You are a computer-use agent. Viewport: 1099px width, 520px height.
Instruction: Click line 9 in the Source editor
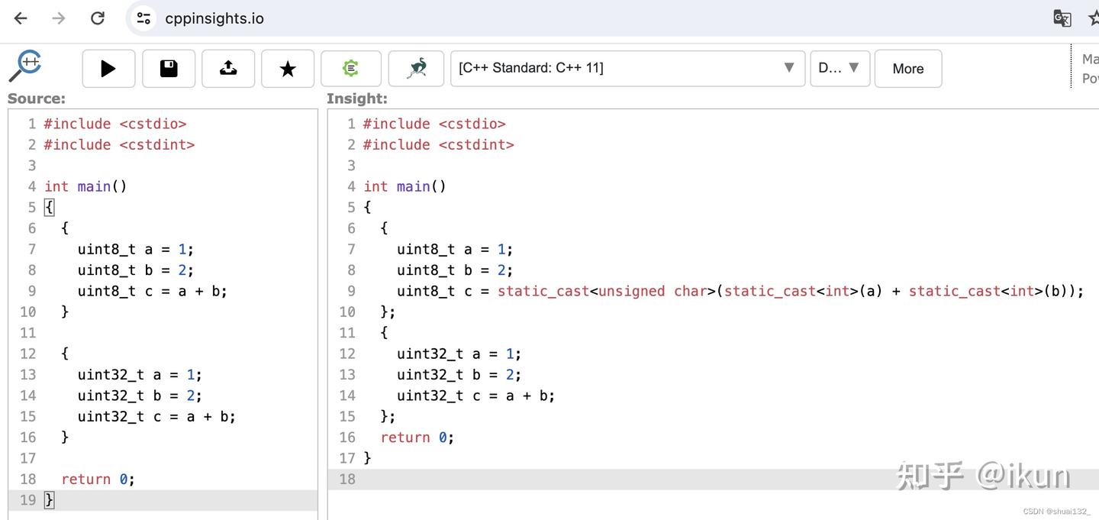tap(152, 291)
